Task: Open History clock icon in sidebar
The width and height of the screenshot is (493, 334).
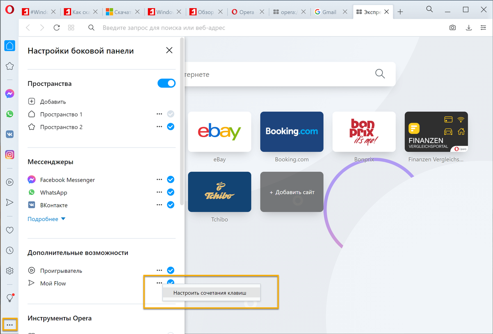Action: tap(10, 250)
